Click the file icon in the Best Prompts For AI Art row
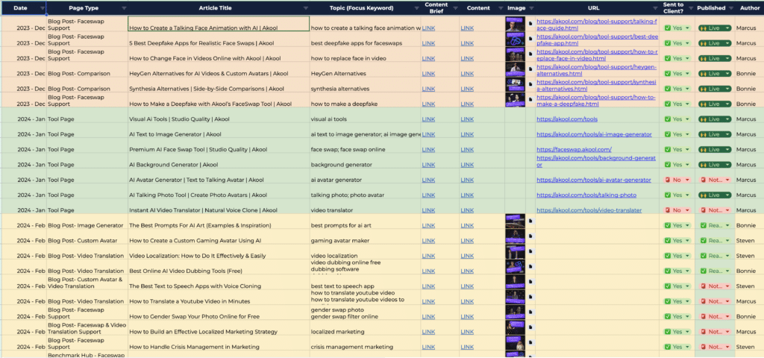 click(x=530, y=221)
